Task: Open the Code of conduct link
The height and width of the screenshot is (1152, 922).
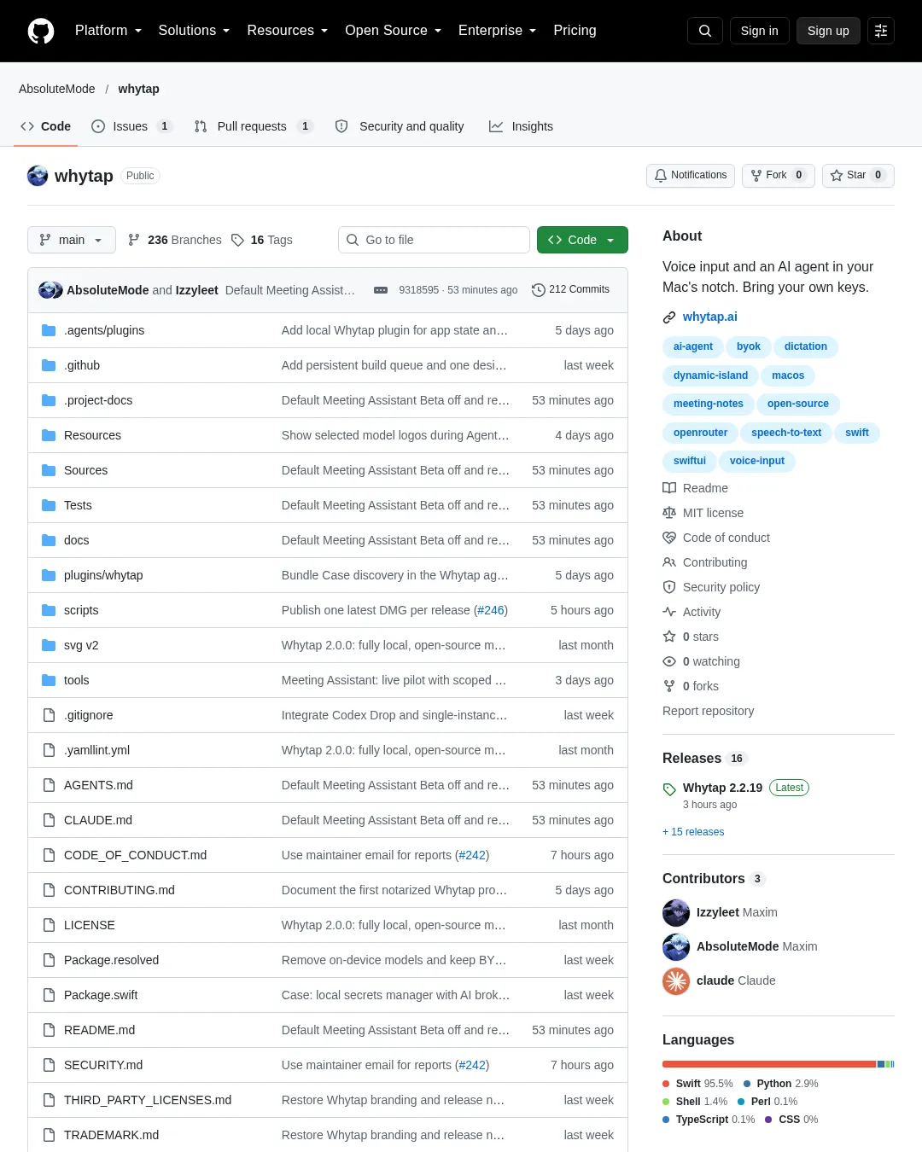Action: click(x=716, y=538)
